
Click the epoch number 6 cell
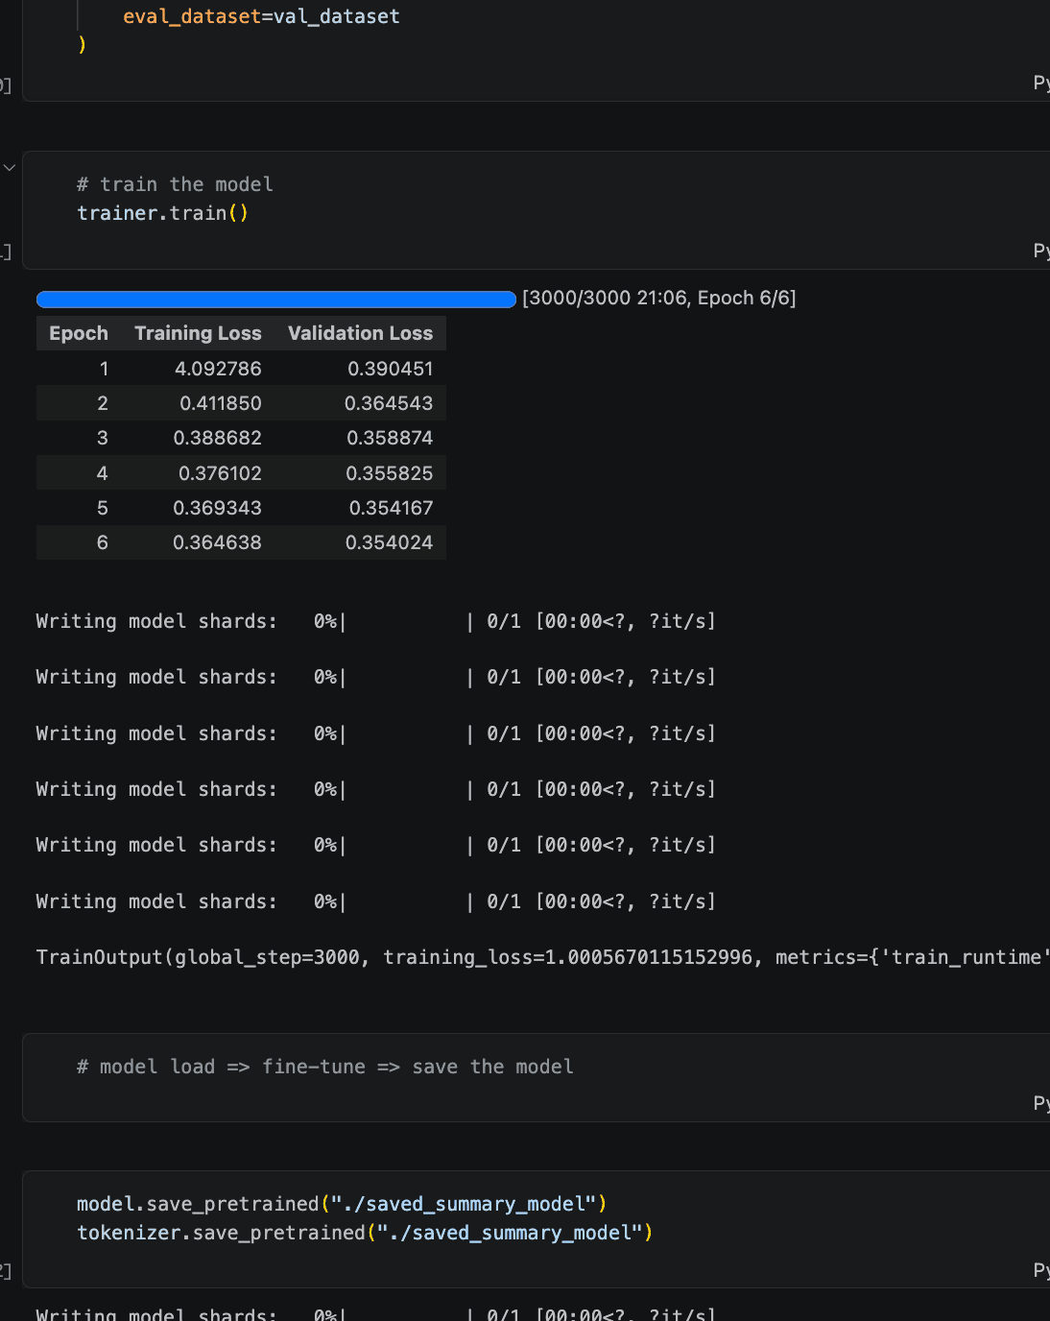point(103,542)
